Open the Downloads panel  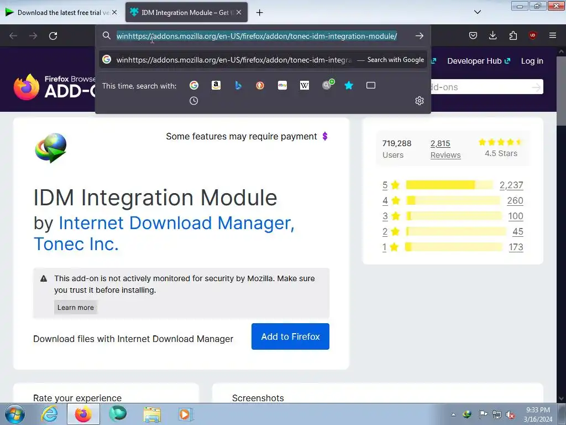492,35
